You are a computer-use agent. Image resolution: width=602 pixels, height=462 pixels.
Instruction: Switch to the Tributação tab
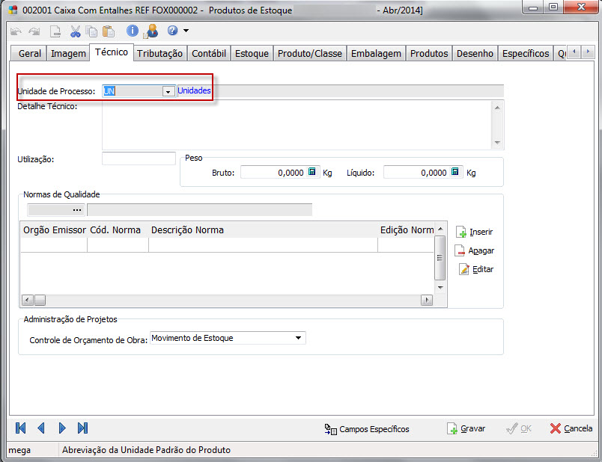click(x=159, y=53)
